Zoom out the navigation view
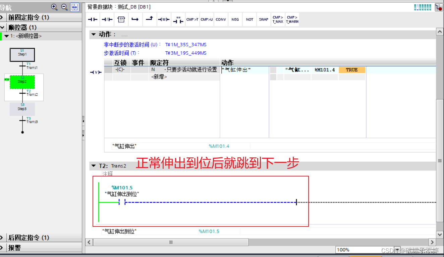This screenshot has height=257, width=444. [64, 7]
